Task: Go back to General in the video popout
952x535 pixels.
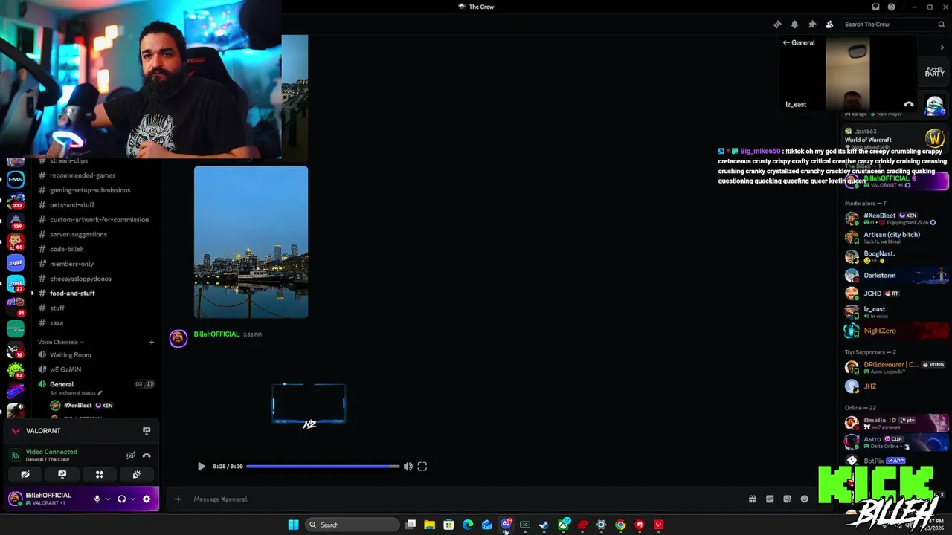Action: tap(799, 42)
